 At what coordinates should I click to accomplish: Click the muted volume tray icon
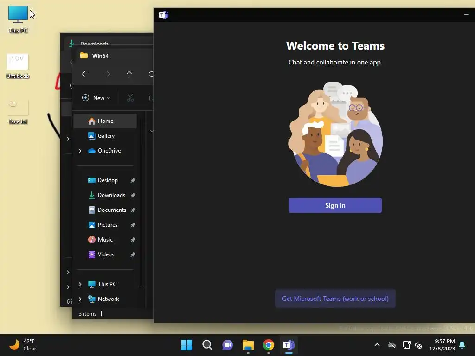click(419, 345)
